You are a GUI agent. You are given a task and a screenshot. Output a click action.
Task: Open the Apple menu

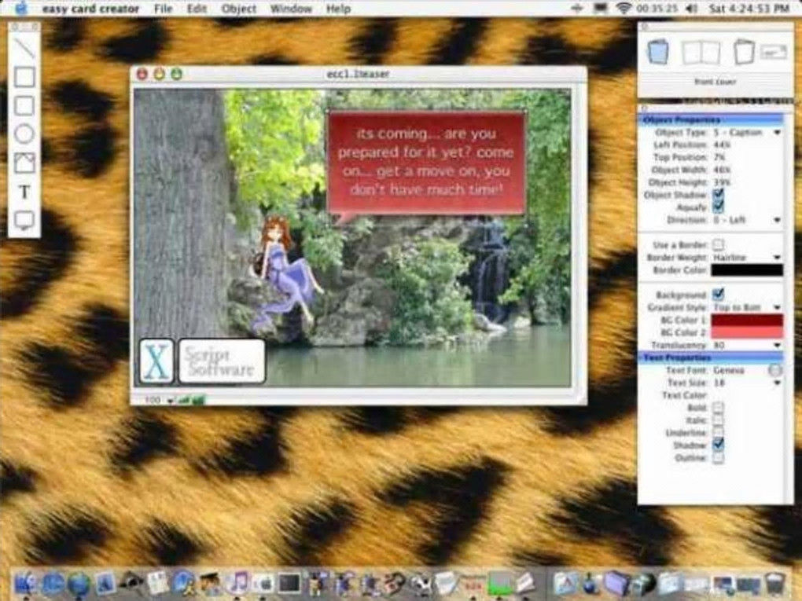(x=21, y=8)
